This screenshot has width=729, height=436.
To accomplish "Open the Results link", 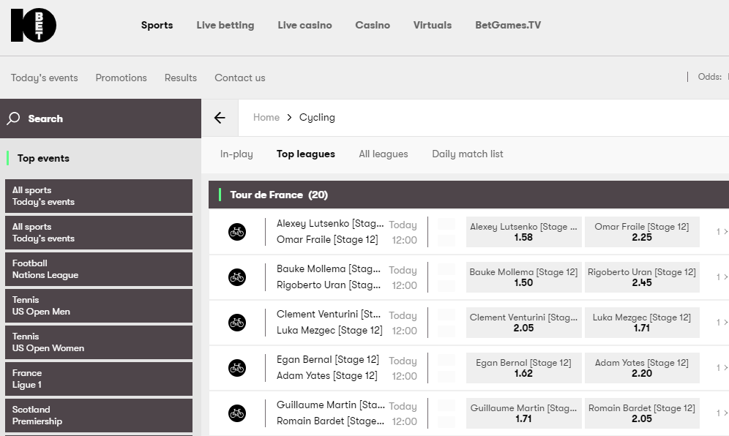I will point(181,78).
